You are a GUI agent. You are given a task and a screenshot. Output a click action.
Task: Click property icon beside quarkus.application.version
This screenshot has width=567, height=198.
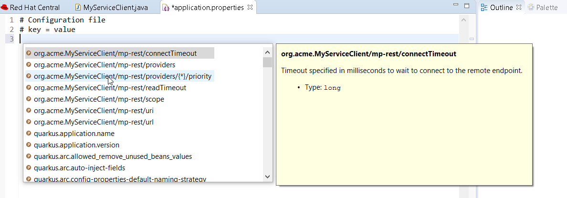[29, 145]
